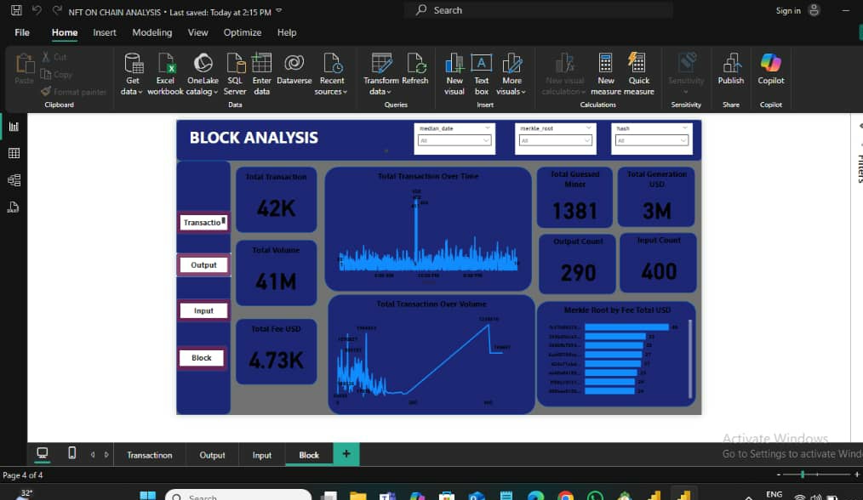The height and width of the screenshot is (500, 863).
Task: Select the Home ribbon tab
Action: click(65, 32)
